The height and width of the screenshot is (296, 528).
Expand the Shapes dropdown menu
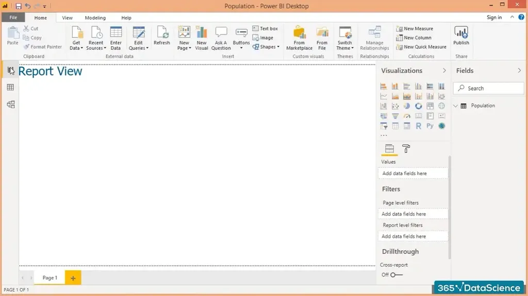(x=266, y=47)
